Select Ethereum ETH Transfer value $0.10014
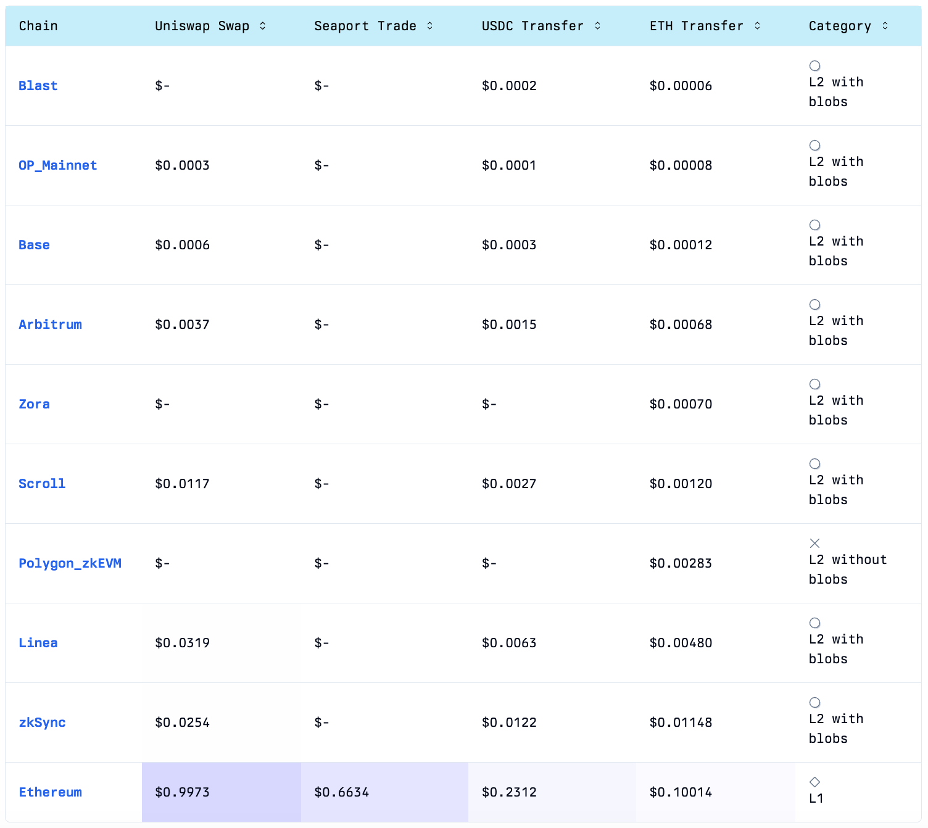The image size is (928, 828). (x=681, y=792)
